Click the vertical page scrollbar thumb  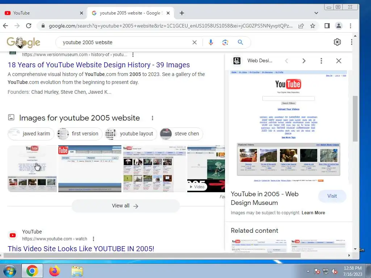click(355, 119)
